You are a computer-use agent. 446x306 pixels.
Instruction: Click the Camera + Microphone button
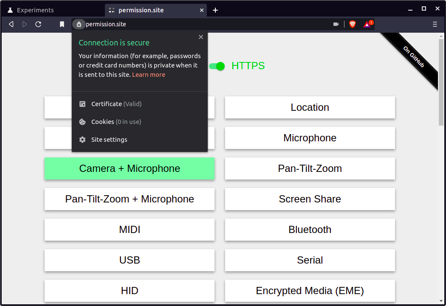coord(130,168)
